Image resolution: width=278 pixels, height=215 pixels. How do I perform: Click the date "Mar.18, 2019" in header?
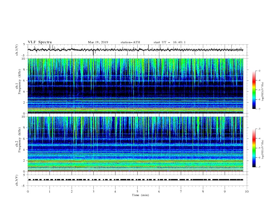tap(98, 42)
